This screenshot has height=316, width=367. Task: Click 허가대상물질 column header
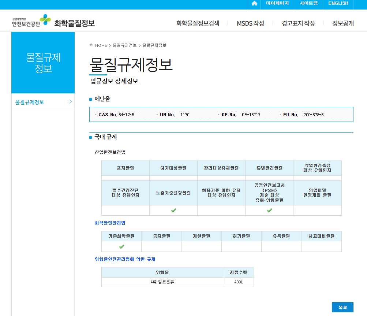pyautogui.click(x=173, y=168)
